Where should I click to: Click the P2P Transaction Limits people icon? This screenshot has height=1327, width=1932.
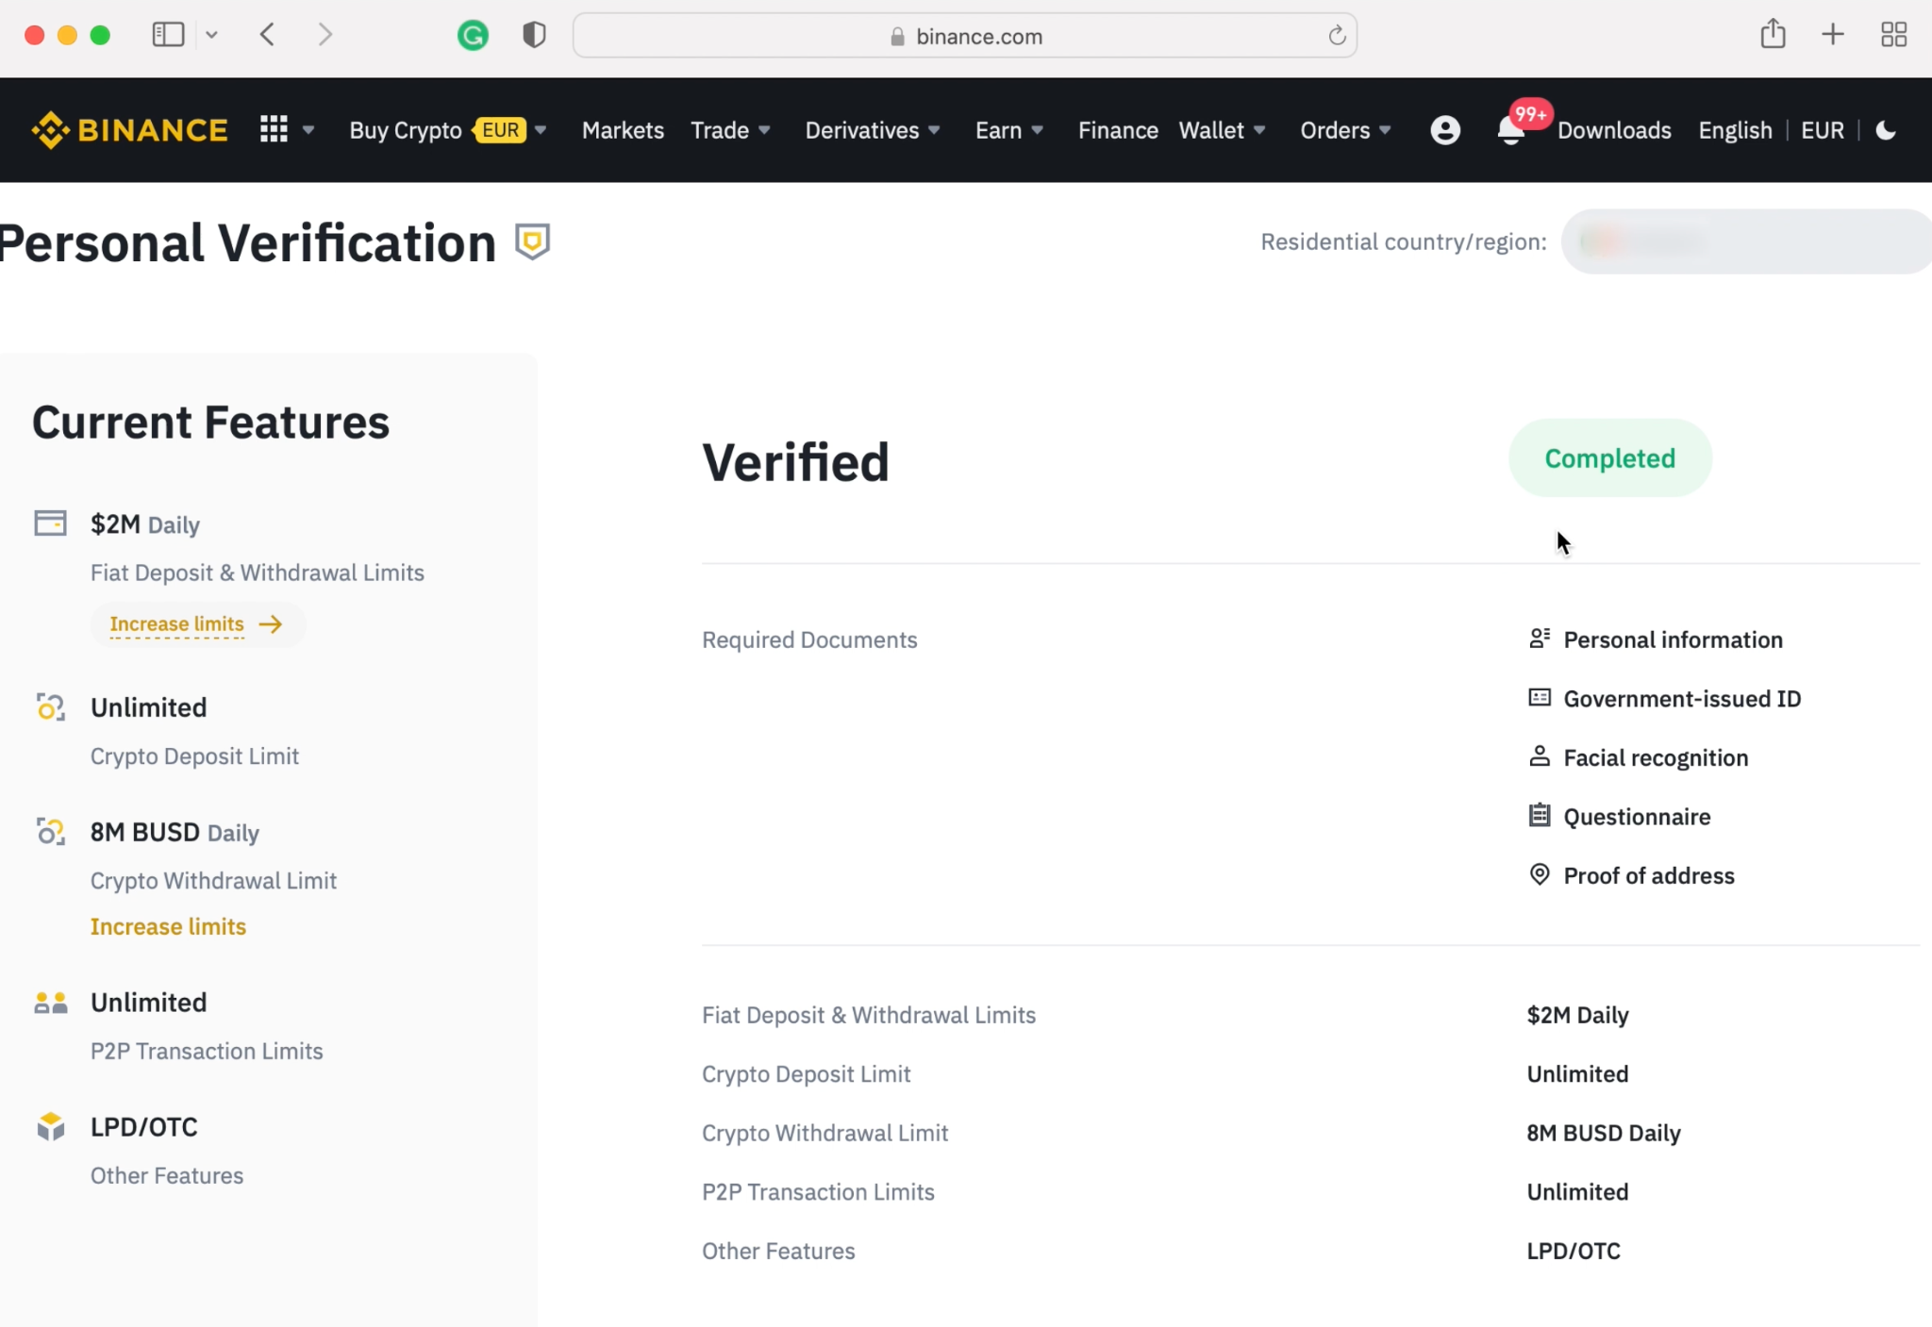click(50, 1002)
